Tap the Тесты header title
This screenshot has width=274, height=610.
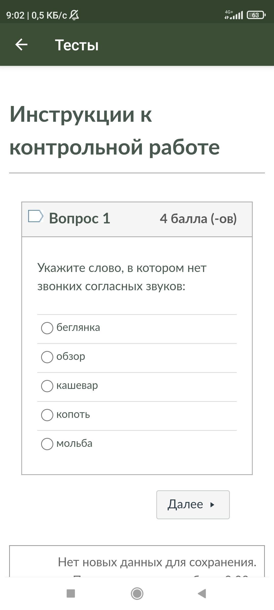pyautogui.click(x=77, y=45)
